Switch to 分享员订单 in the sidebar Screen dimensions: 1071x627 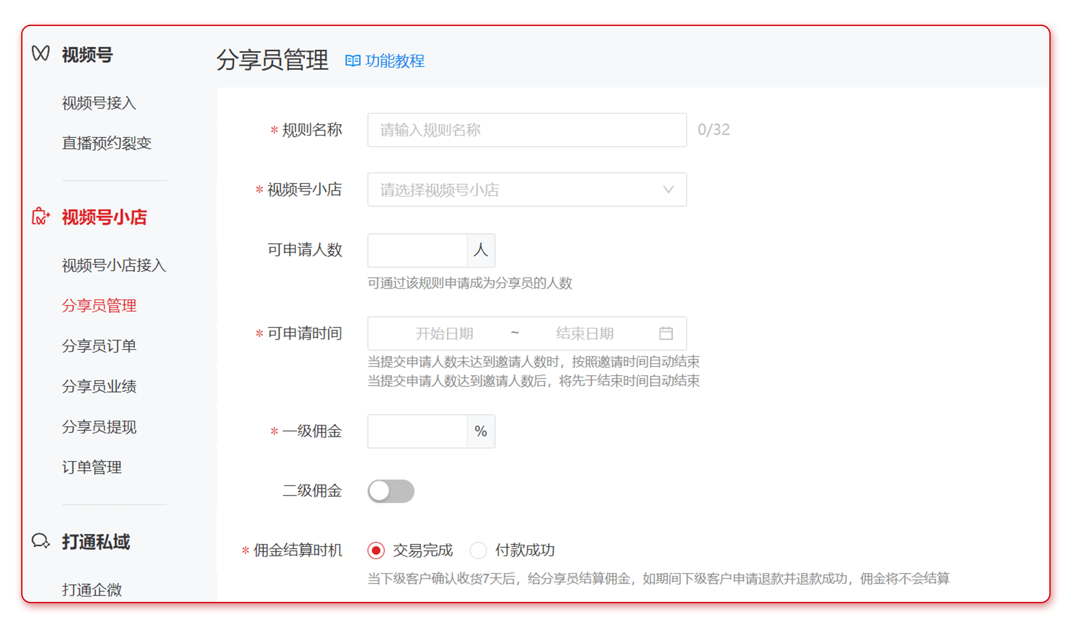click(x=99, y=346)
